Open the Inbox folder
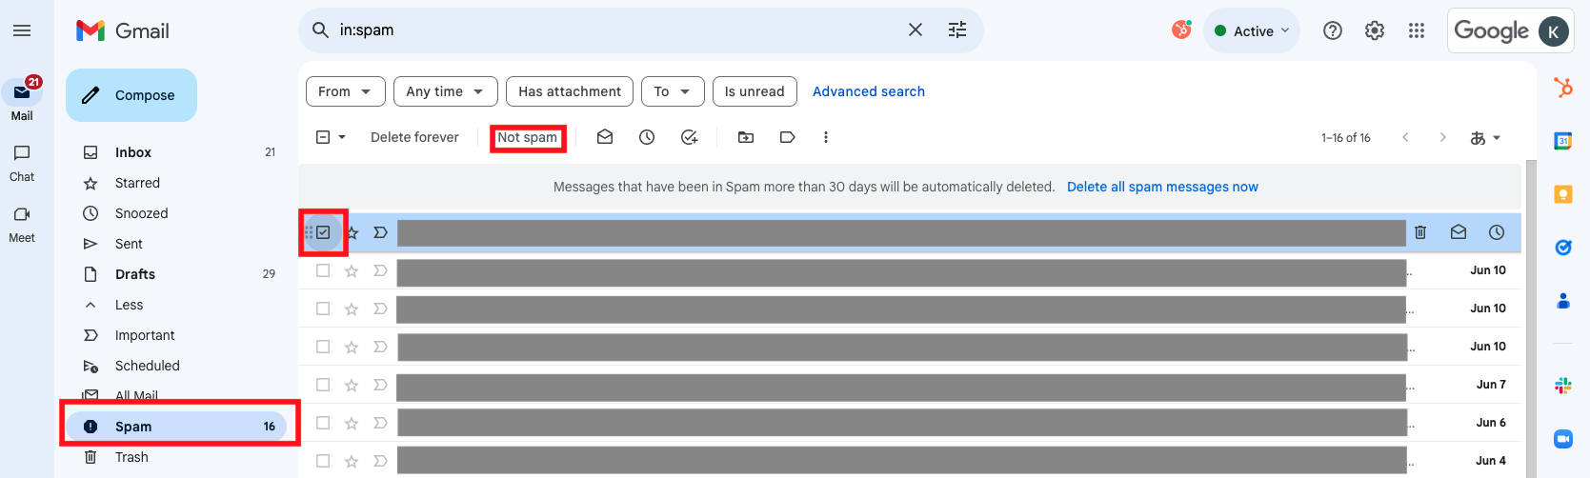This screenshot has width=1590, height=478. pyautogui.click(x=133, y=152)
